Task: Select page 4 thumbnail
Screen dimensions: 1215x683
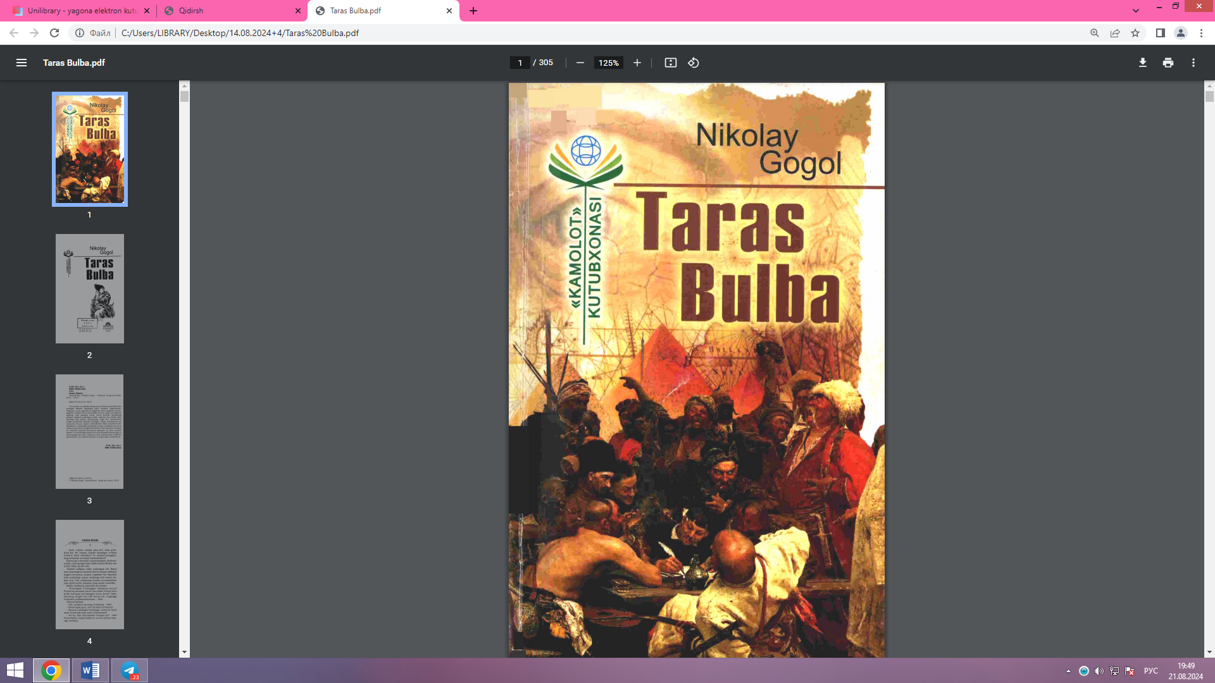Action: coord(90,574)
